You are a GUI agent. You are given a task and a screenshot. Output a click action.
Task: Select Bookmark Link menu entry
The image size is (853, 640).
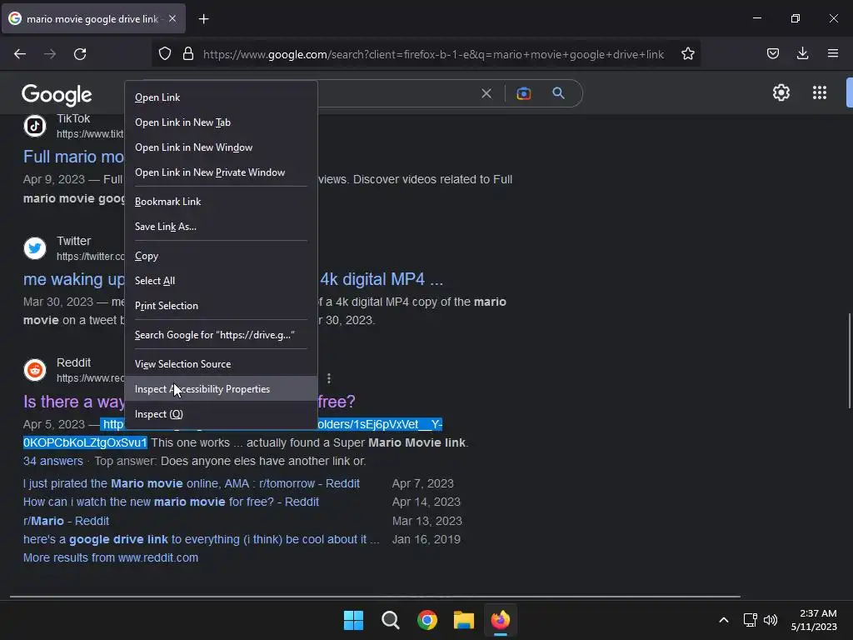click(221, 202)
